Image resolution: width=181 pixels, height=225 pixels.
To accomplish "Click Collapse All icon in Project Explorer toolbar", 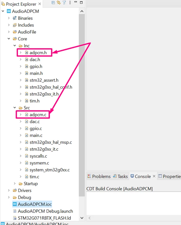I will pos(53,2).
